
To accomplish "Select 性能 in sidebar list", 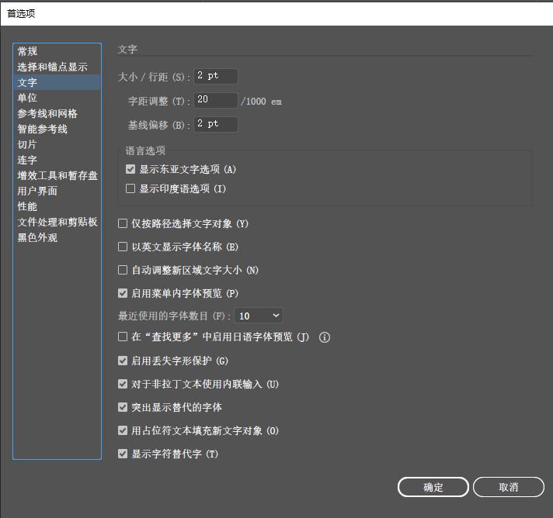I will (x=57, y=206).
